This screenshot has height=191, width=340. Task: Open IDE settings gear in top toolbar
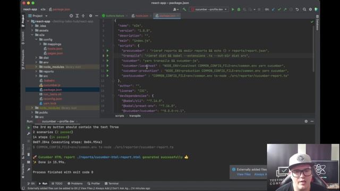coord(310,10)
